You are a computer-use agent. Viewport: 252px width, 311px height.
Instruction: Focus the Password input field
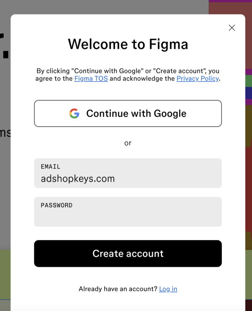(128, 212)
